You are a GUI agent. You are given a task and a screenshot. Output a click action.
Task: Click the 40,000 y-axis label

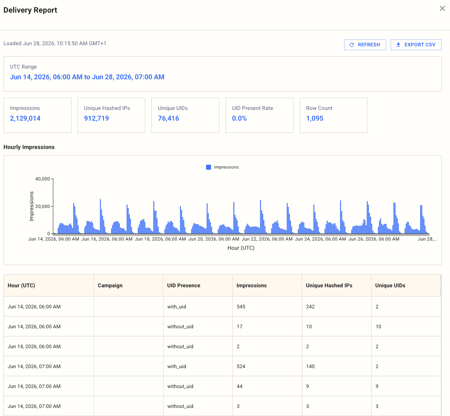[42, 179]
